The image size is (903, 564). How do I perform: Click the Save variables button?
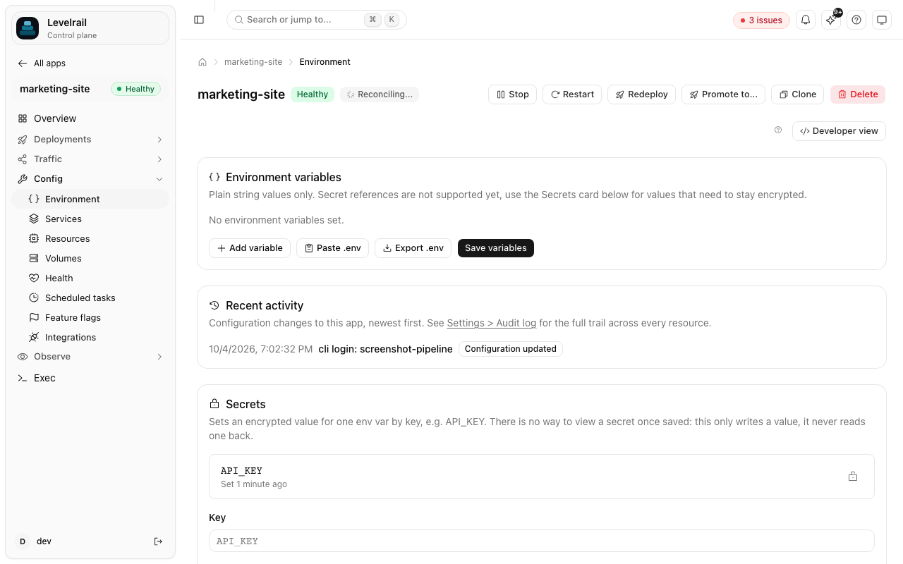coord(496,248)
